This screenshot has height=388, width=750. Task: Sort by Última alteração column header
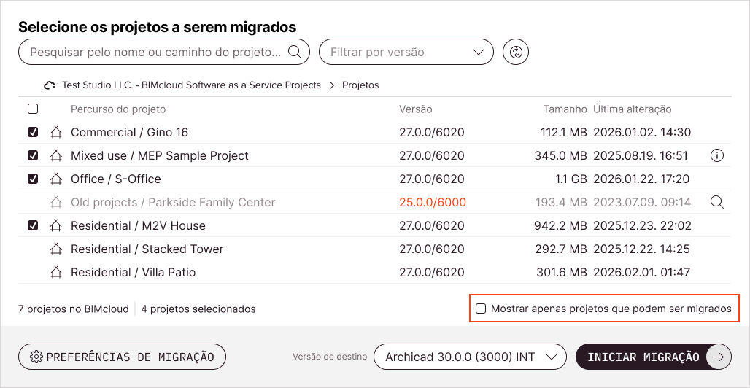point(633,109)
